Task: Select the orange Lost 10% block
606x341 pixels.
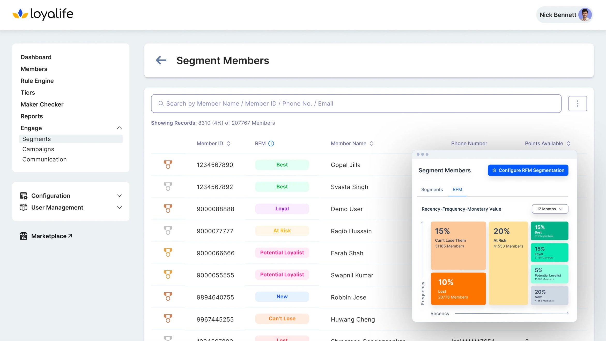Action: 458,289
